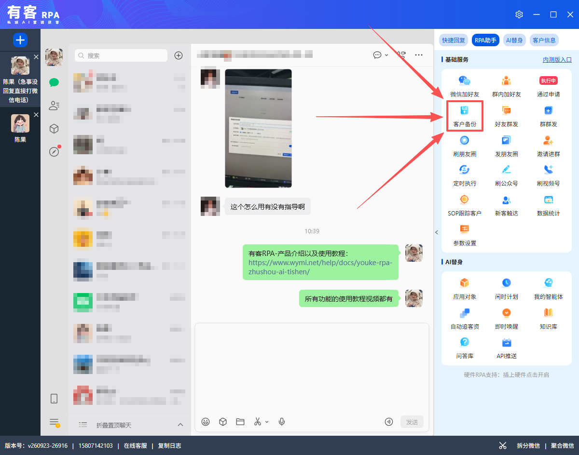The width and height of the screenshot is (579, 455).
Task: Click the 内测版入口 link
Action: tap(557, 60)
